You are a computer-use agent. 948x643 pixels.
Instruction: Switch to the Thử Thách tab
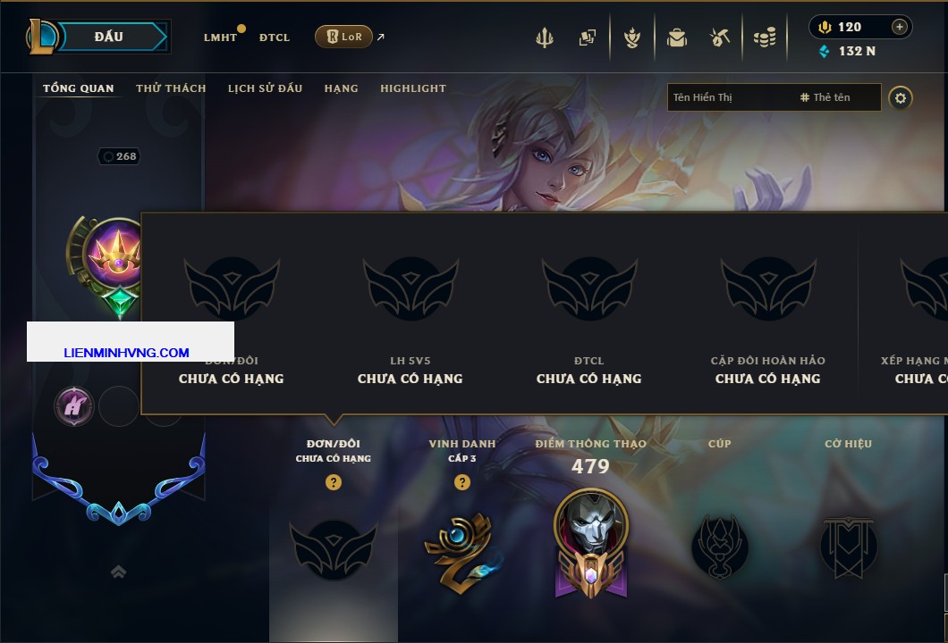(x=171, y=88)
